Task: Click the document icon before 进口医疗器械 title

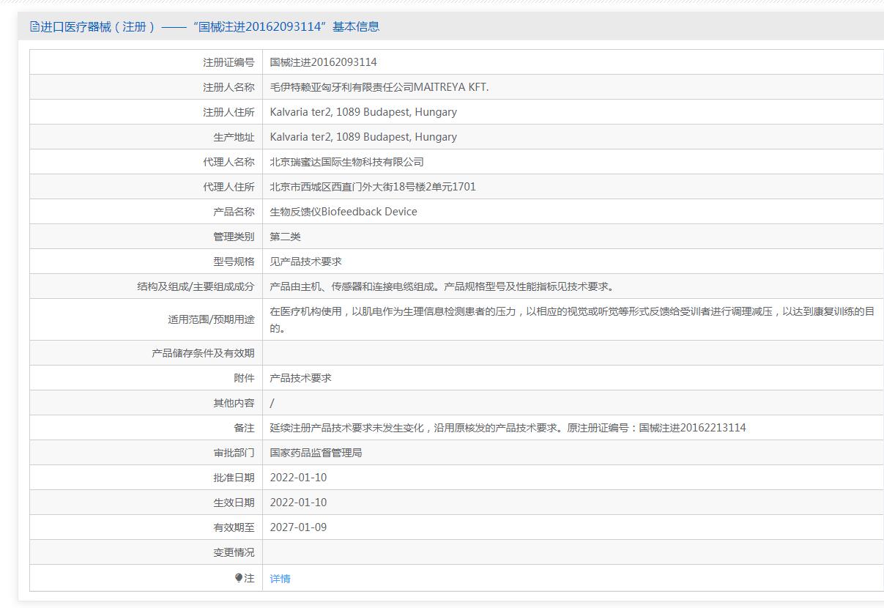Action: pyautogui.click(x=34, y=27)
